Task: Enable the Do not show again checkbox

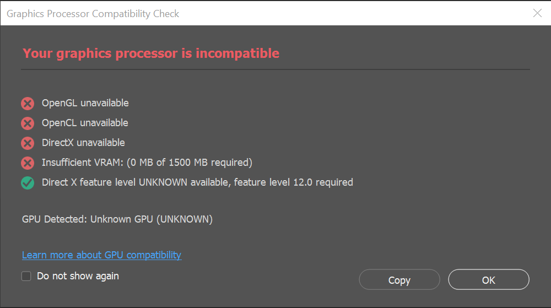Action: coord(26,276)
